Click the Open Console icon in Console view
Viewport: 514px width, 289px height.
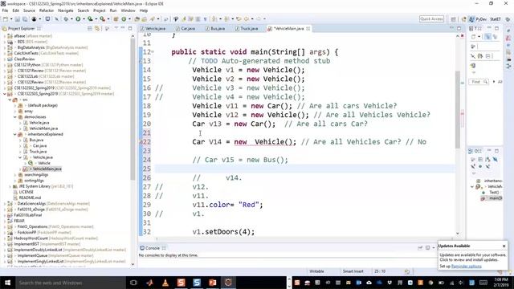pos(428,248)
